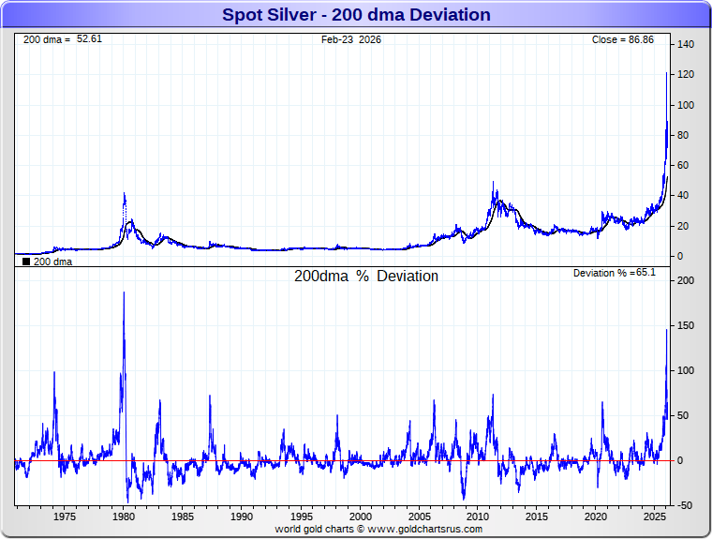712x539 pixels.
Task: Click the date 'Feb-23 2026'
Action: click(351, 39)
